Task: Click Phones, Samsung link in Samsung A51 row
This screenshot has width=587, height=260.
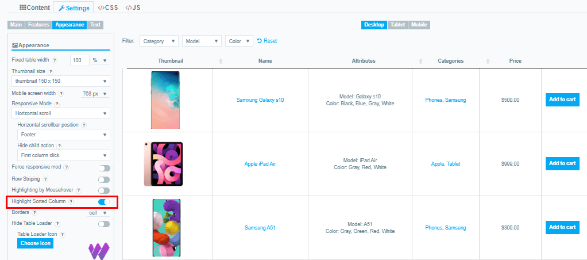Action: [446, 228]
